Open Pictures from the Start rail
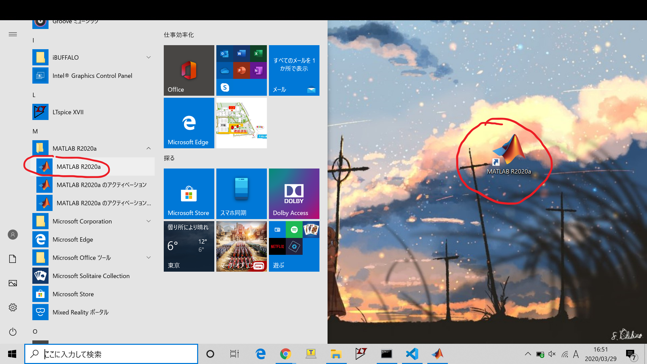Screen dimensions: 647x364 click(13, 283)
